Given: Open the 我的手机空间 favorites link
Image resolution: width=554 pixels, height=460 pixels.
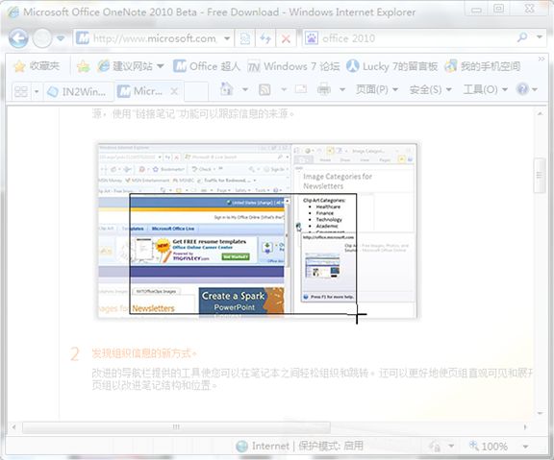Looking at the screenshot, I should click(482, 66).
